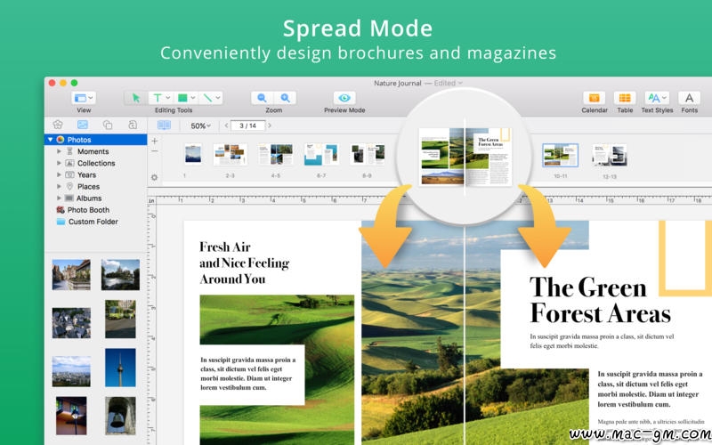Click the 'Fresh Air and Nice Feeling' heading
The width and height of the screenshot is (712, 445).
[x=244, y=263]
